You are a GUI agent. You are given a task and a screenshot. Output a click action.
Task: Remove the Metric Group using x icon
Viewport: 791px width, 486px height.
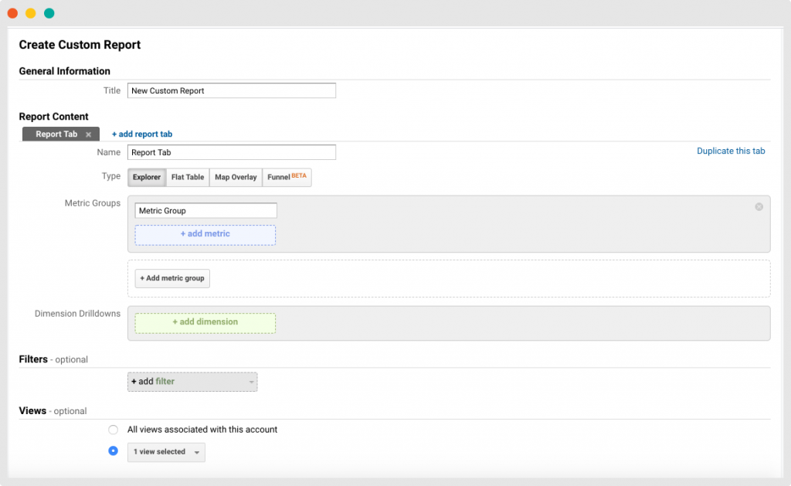[x=759, y=207]
